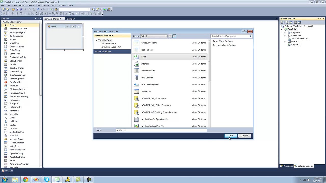Click Refresh icon in Solution Explorer toolbar
The height and width of the screenshot is (183, 326).
(x=291, y=22)
